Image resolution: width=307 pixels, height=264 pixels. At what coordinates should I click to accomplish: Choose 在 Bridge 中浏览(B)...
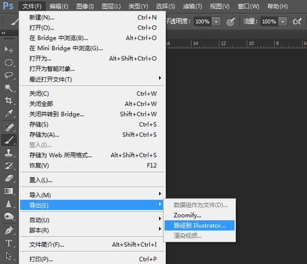pyautogui.click(x=92, y=38)
